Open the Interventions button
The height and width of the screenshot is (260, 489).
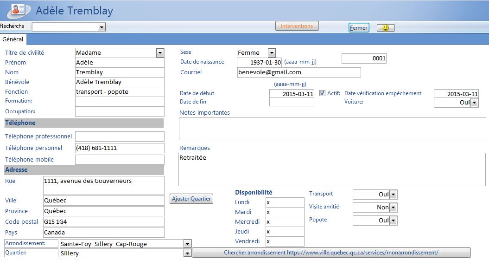(x=297, y=26)
